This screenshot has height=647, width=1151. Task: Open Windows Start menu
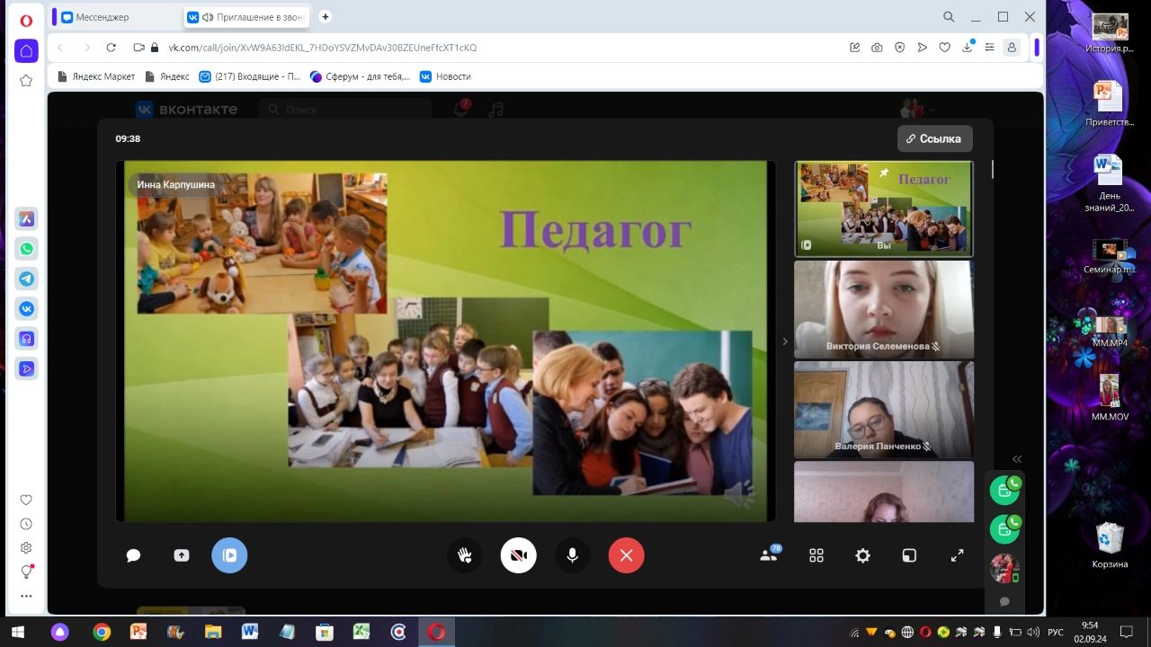tap(17, 632)
